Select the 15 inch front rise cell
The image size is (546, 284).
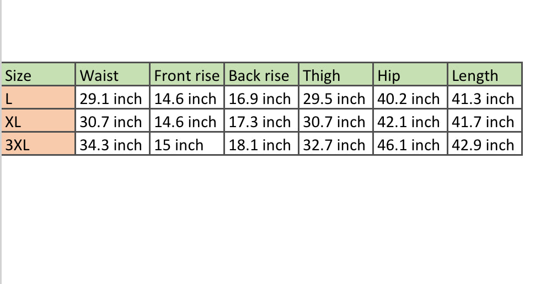187,145
